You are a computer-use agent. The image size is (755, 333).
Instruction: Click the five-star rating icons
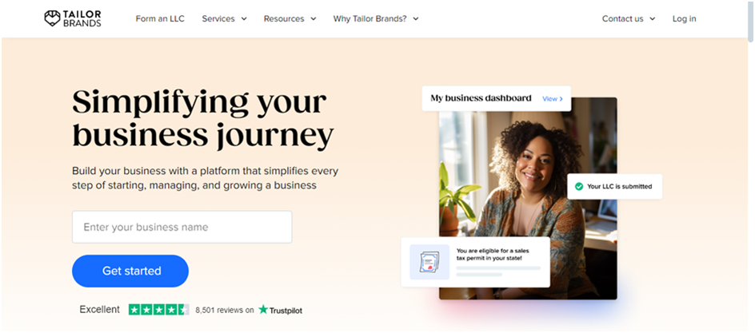pos(159,310)
